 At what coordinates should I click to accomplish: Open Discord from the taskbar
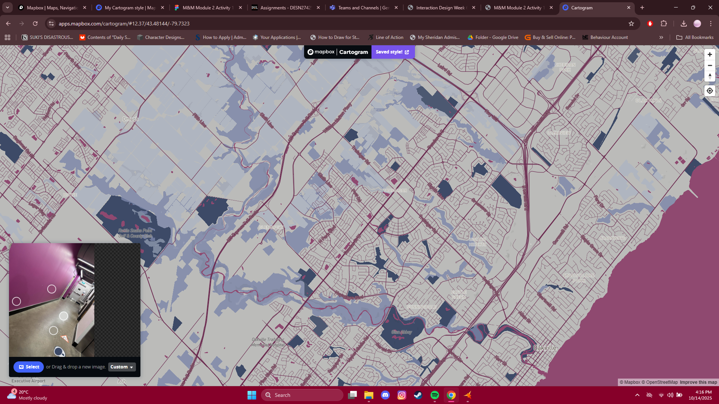click(386, 395)
